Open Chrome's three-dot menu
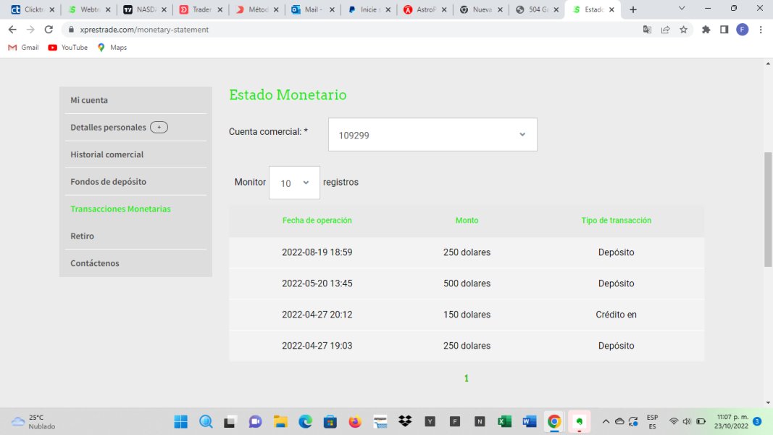 (761, 30)
